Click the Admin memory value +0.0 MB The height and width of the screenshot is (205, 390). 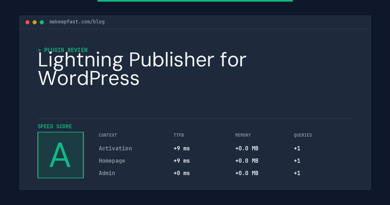247,173
